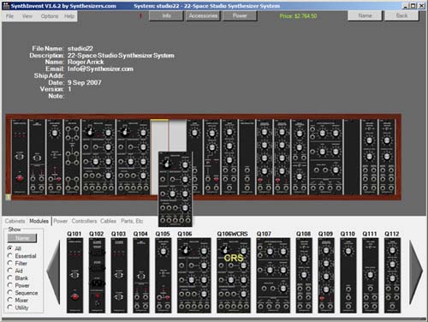The width and height of the screenshot is (428, 322).
Task: Pick the Q106 oscillator module thumbnail
Action: click(194, 276)
